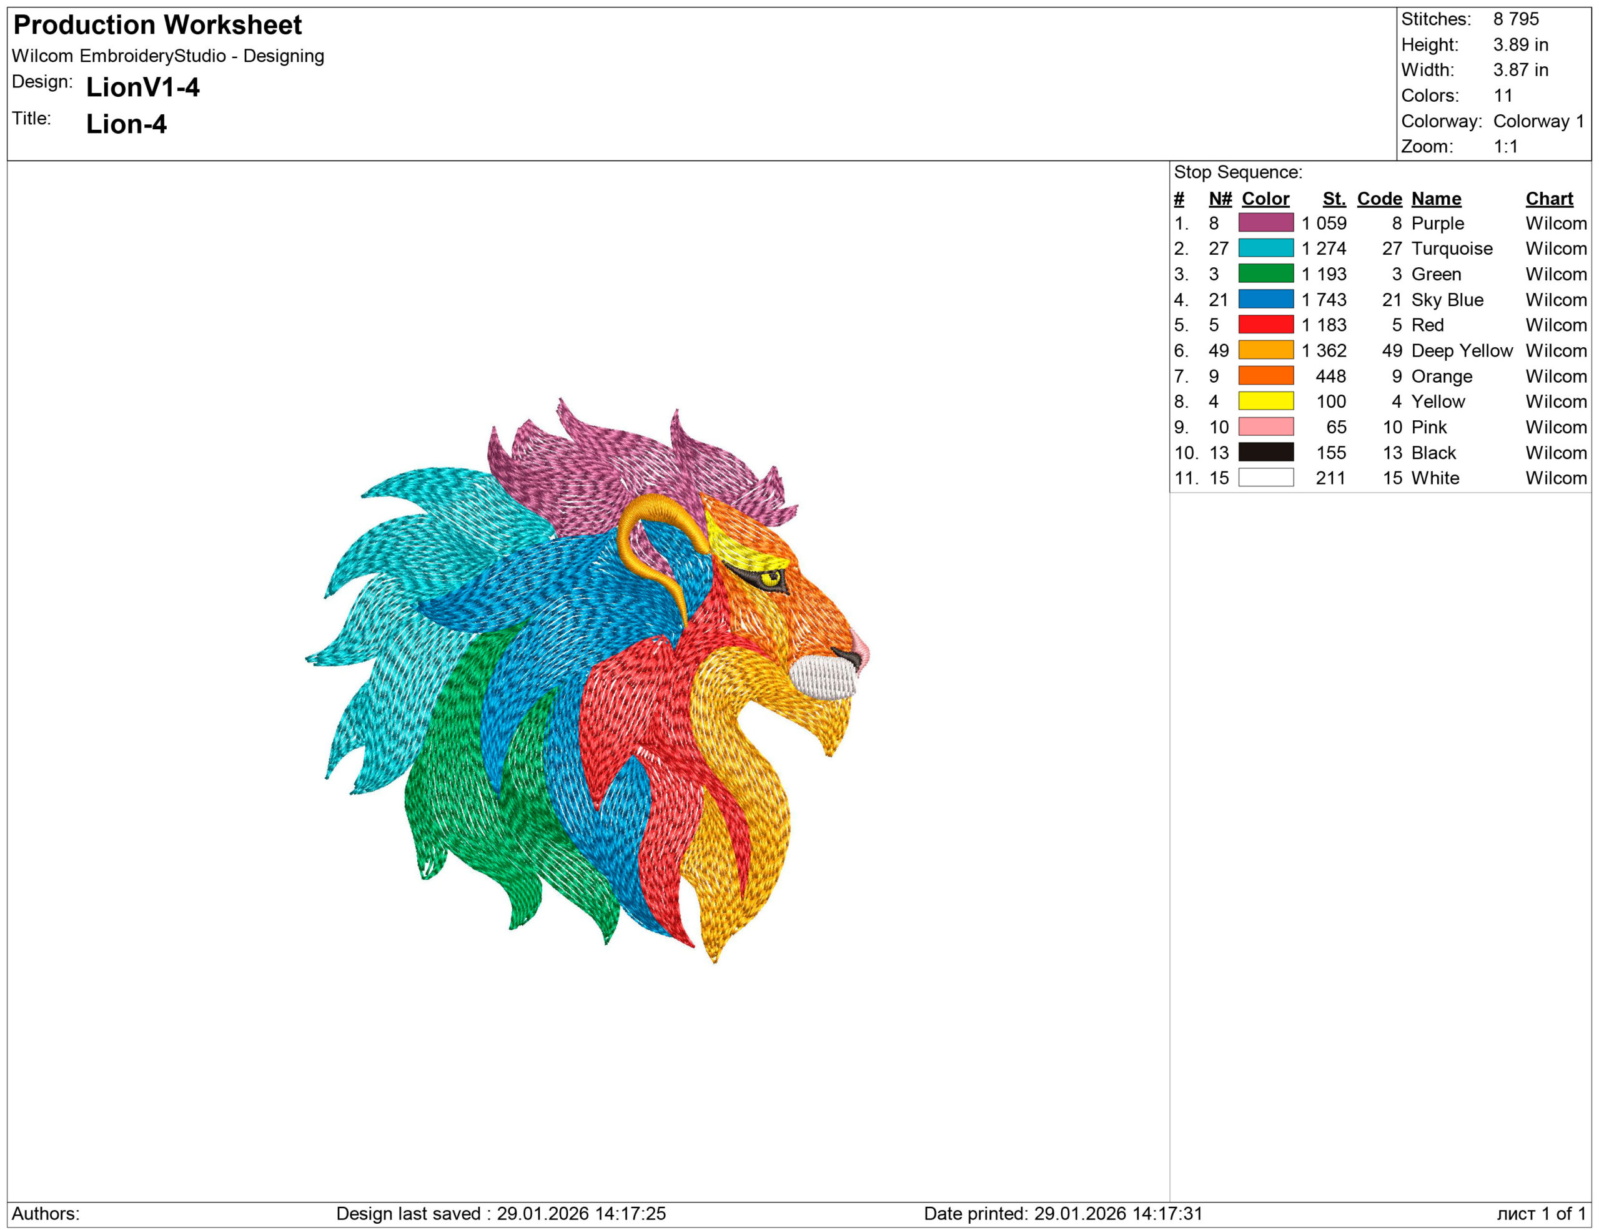1599x1230 pixels.
Task: Click the title Lion-4
Action: pos(127,124)
